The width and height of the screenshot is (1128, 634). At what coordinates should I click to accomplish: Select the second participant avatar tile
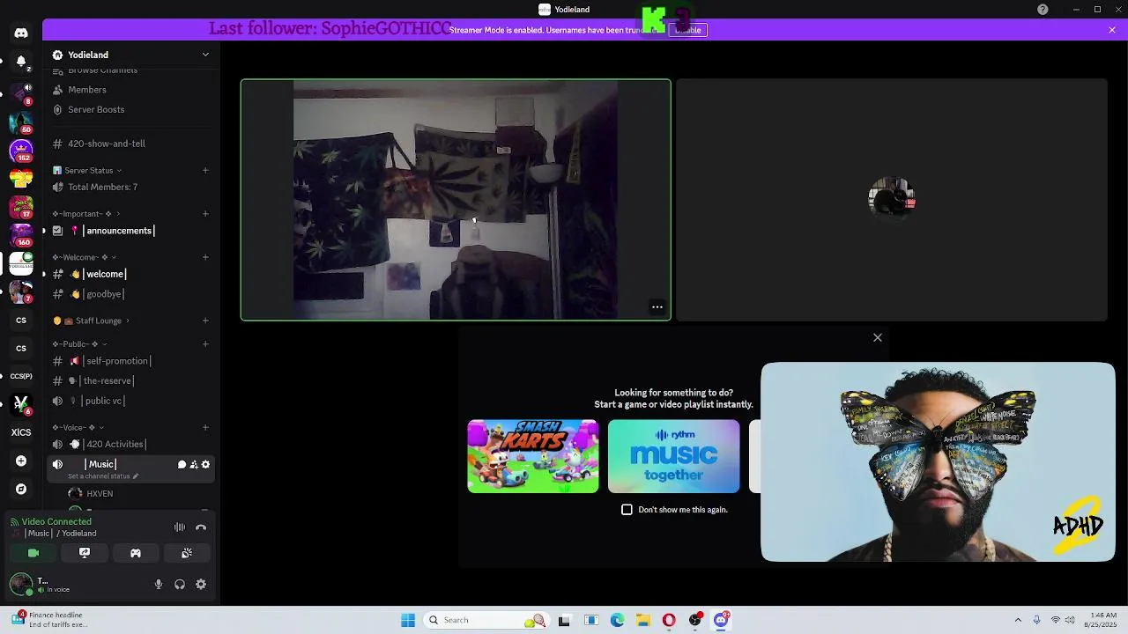pyautogui.click(x=892, y=200)
